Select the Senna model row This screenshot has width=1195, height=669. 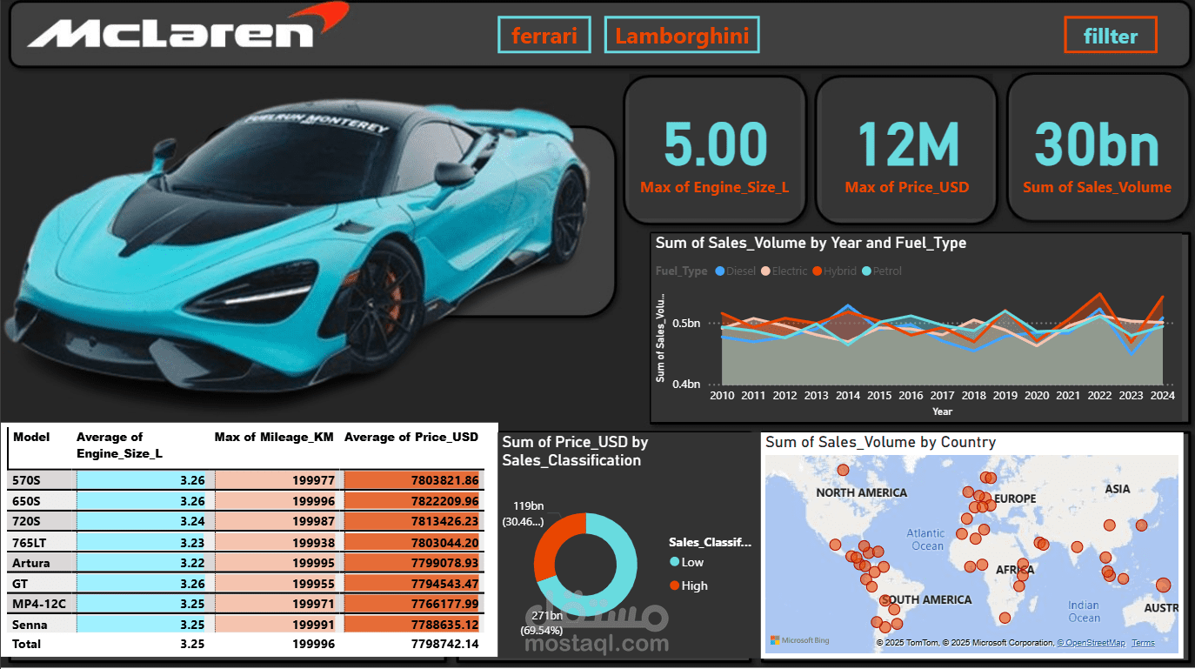point(245,625)
